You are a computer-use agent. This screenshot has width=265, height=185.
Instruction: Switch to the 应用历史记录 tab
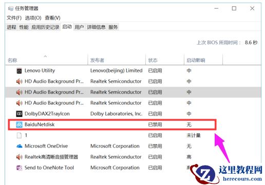click(x=45, y=27)
